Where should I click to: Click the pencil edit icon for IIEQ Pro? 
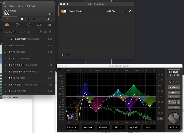click(x=130, y=11)
